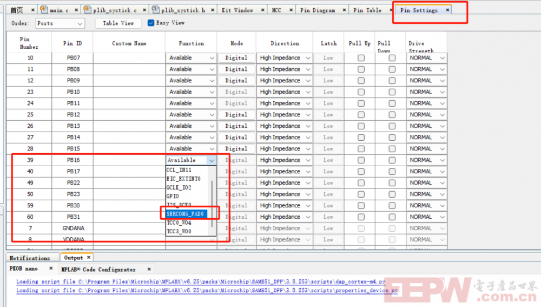This screenshot has width=541, height=307.
Task: Enable Pull Down for pin PB31
Action: 392,217
